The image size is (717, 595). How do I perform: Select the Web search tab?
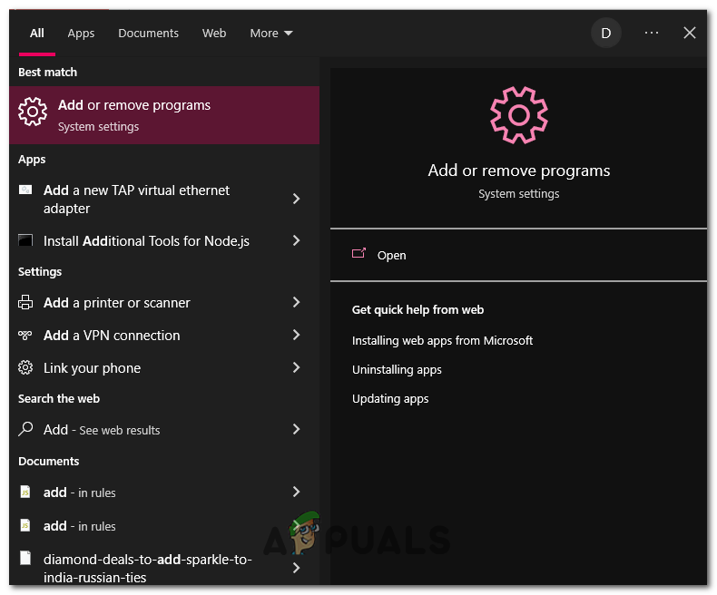[x=214, y=34]
